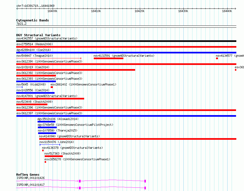This screenshot has width=244, height=191.
Task: Open dgv3502n106 (Alsmadi2014) variant label
Action: coord(58,119)
